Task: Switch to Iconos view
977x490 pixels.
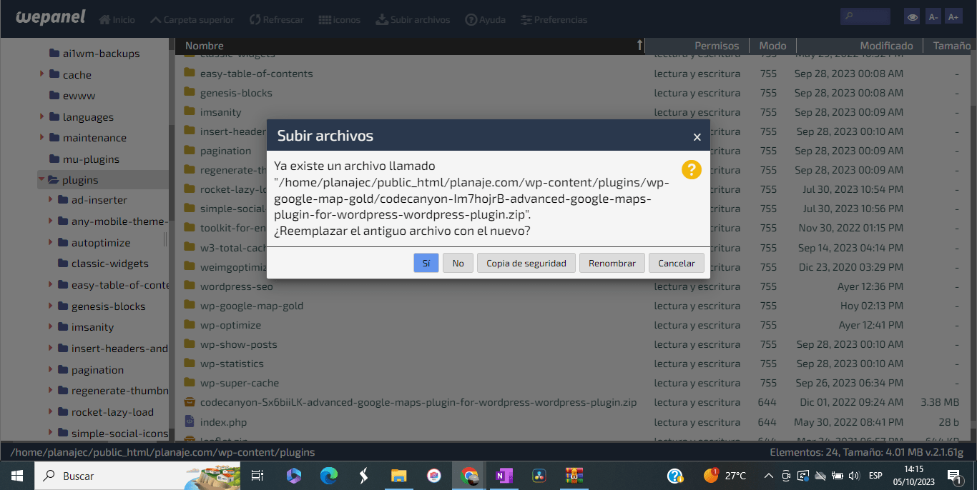Action: [x=339, y=19]
